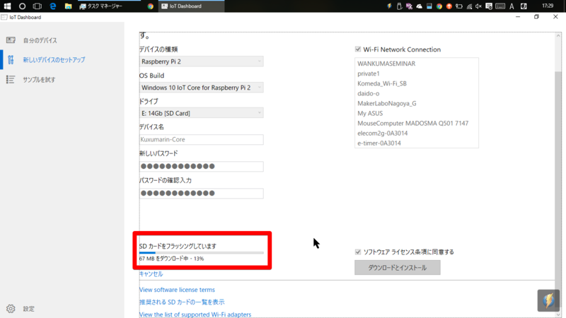Click the USB safely remove tray icon
This screenshot has width=566, height=318.
tap(399, 6)
